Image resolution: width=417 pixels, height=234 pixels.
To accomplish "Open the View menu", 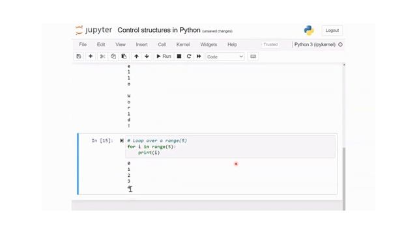I will coord(121,45).
